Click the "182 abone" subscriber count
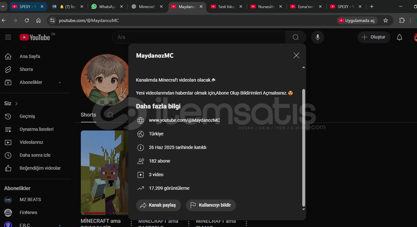The height and width of the screenshot is (227, 417). click(x=159, y=161)
